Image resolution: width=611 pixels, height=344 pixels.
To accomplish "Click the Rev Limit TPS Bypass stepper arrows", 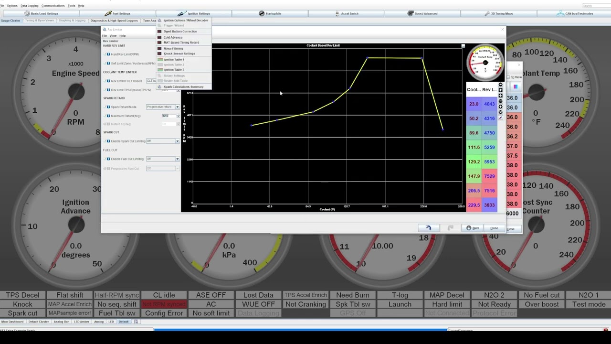I will pos(178,89).
